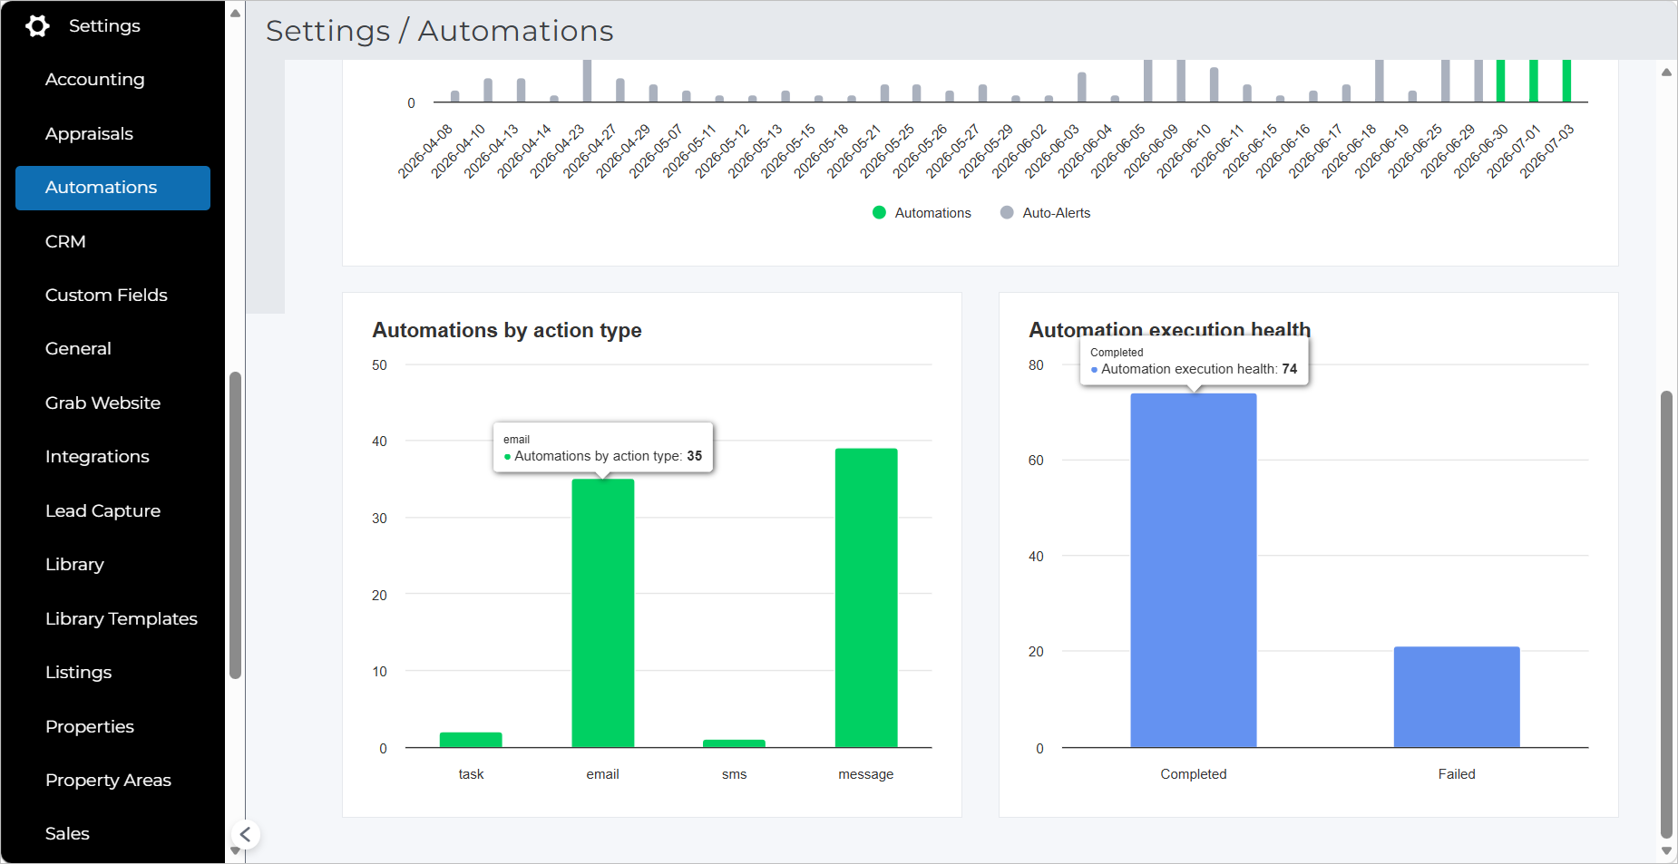Viewport: 1678px width, 864px height.
Task: Select the Automations menu item
Action: coord(112,188)
